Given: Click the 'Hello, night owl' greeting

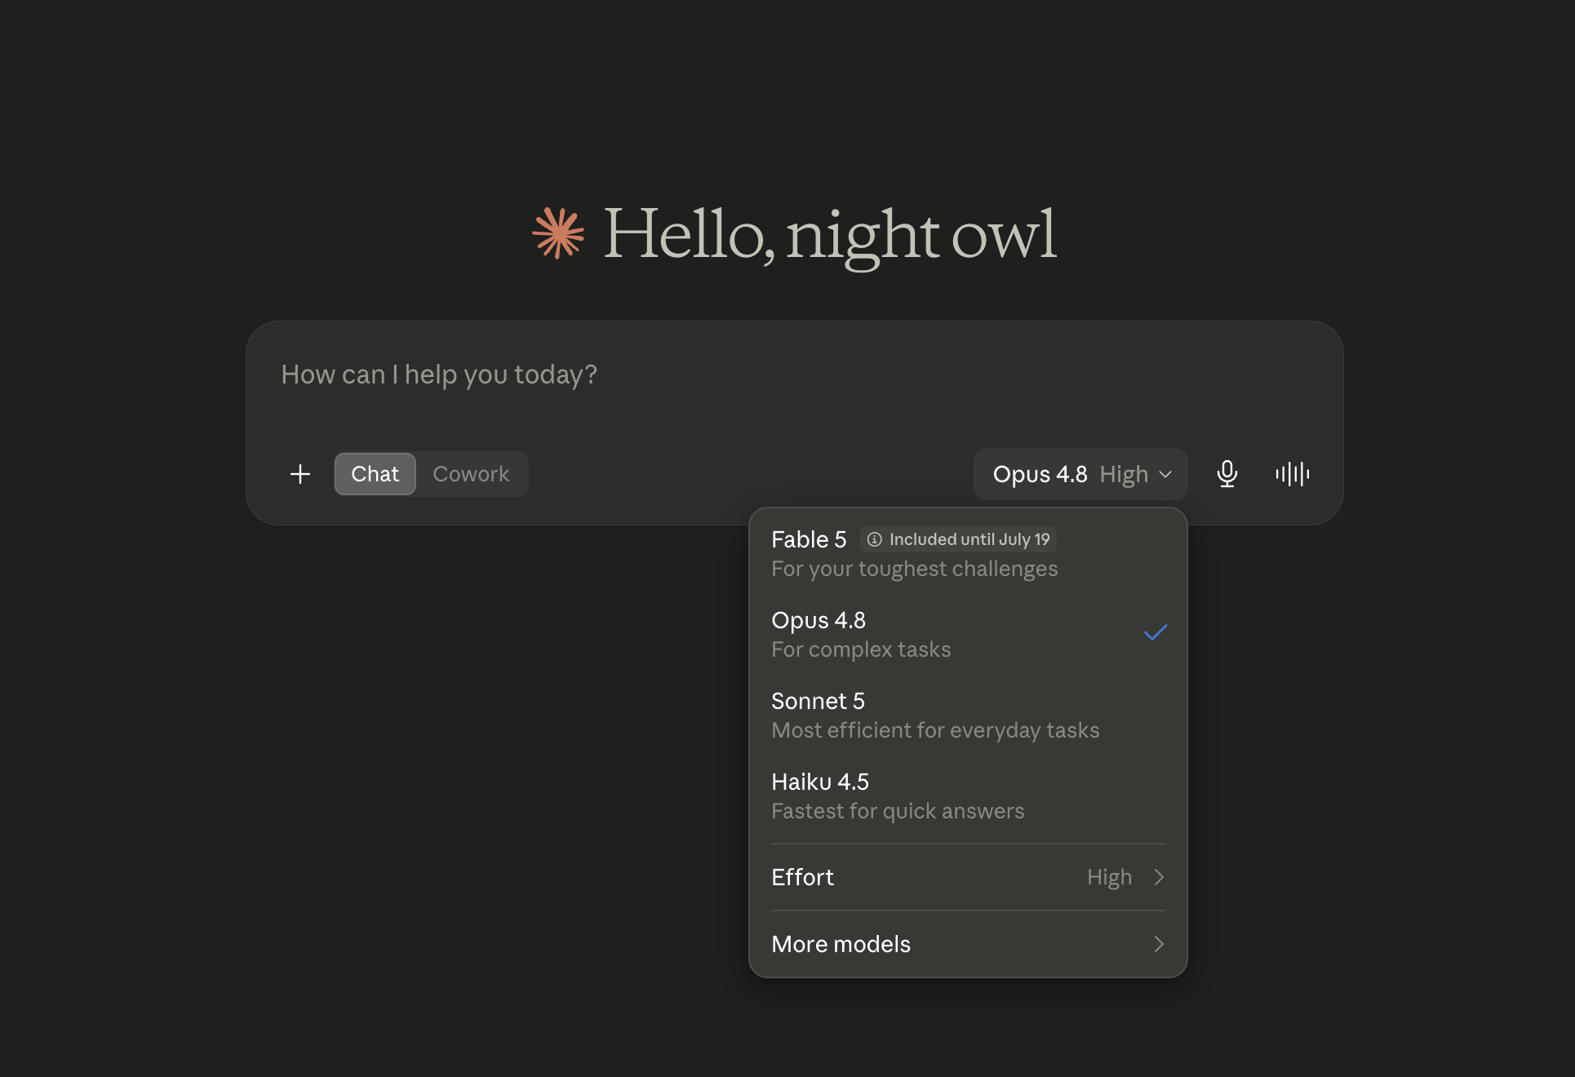Looking at the screenshot, I should (830, 235).
